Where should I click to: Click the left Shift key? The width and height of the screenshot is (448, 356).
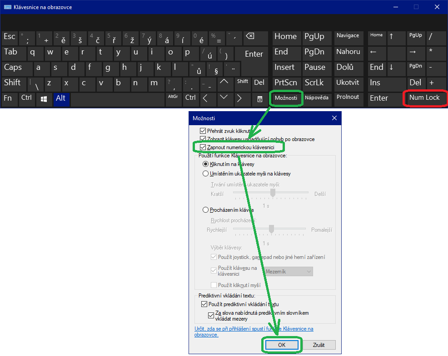tap(14, 84)
